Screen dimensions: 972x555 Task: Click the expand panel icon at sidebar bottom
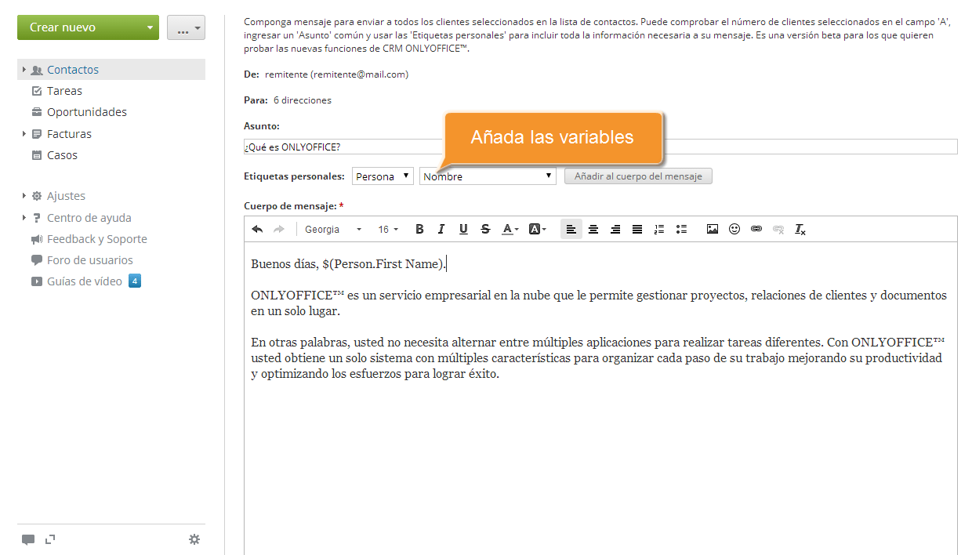pyautogui.click(x=50, y=539)
